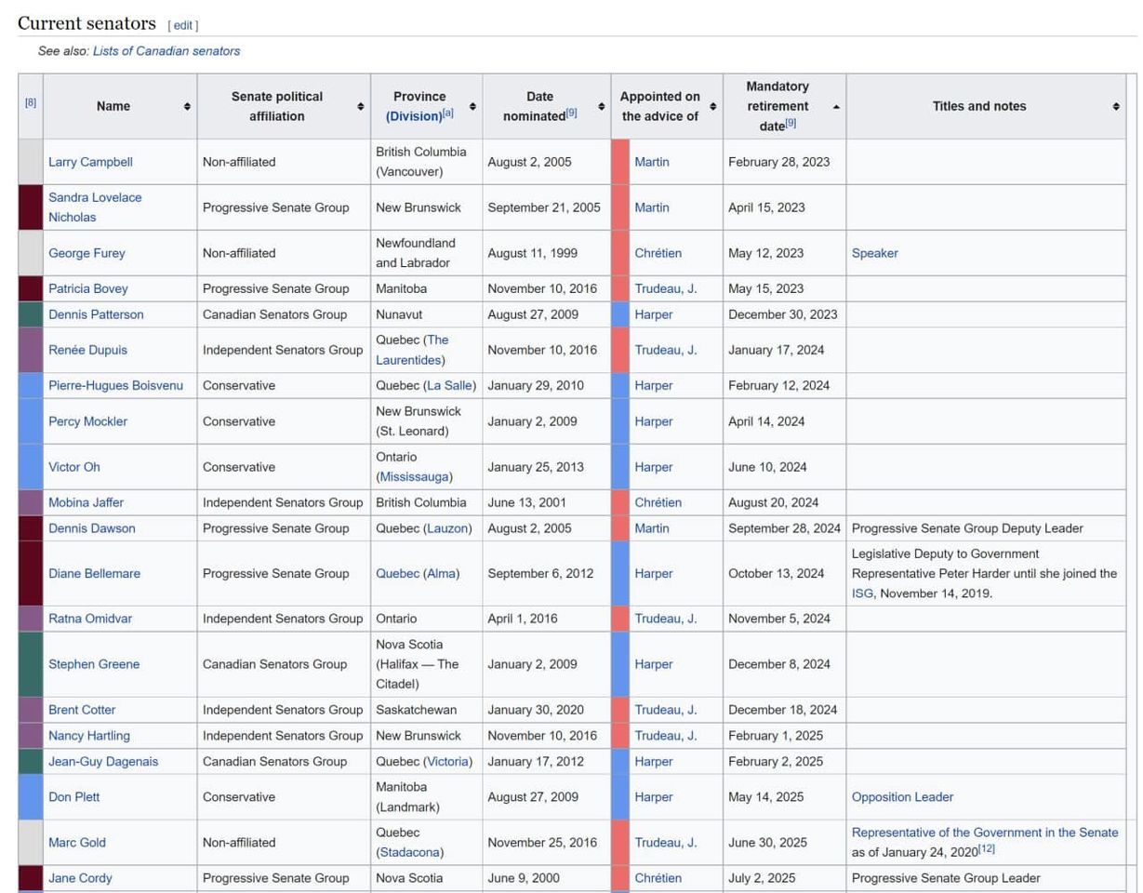Viewport: 1143px width, 893px height.
Task: Click the party color bar beside Mobina Jaffer
Action: tap(29, 501)
